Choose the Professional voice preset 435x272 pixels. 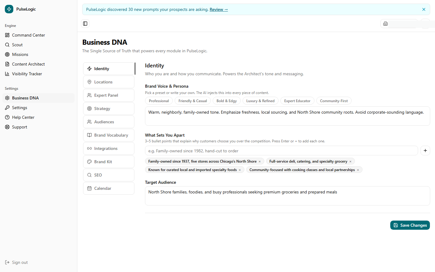(x=159, y=101)
